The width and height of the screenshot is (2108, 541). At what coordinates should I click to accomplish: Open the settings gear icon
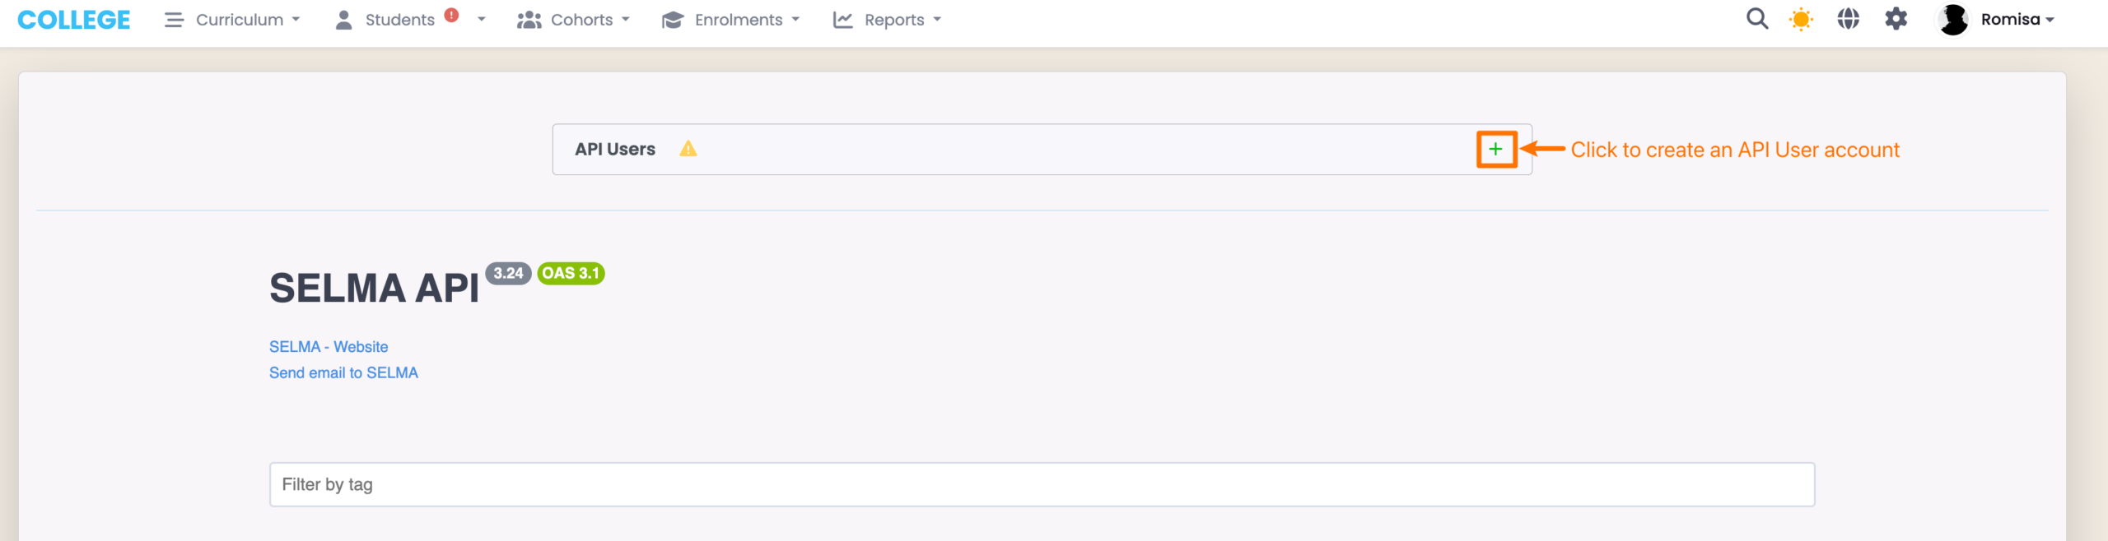(1896, 19)
